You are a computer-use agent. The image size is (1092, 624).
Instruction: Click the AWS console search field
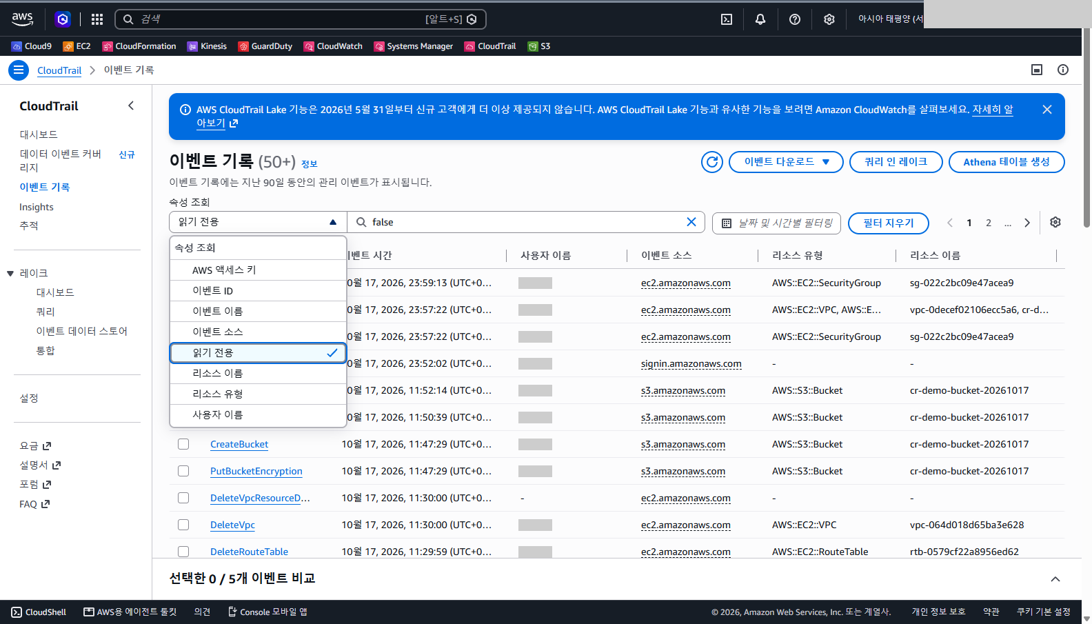301,19
